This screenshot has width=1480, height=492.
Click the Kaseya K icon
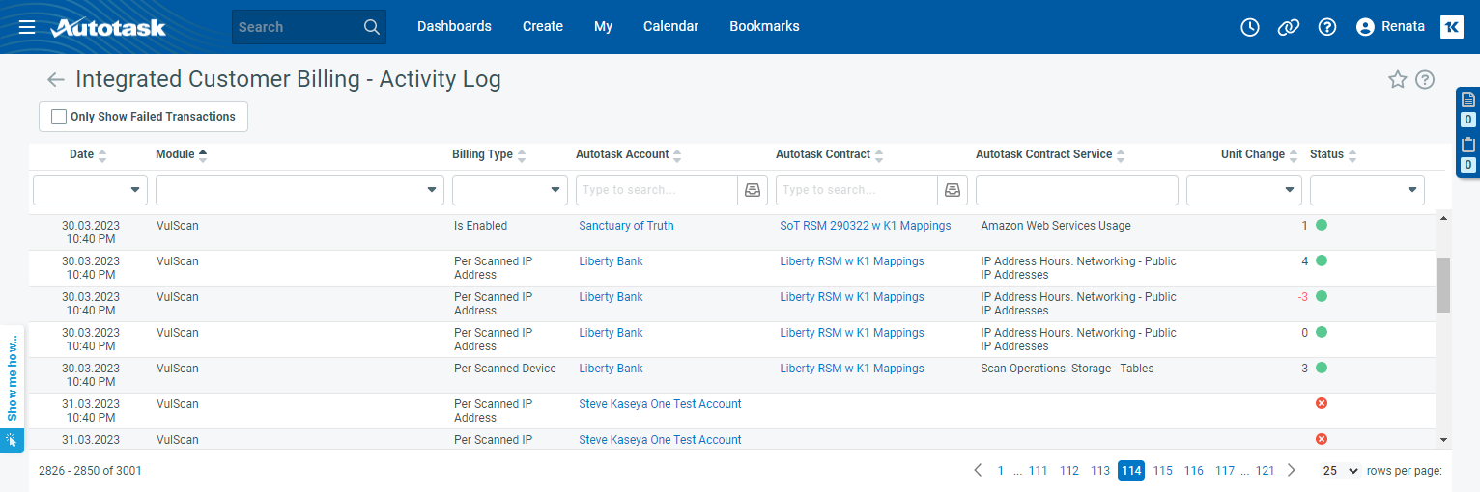pyautogui.click(x=1452, y=27)
